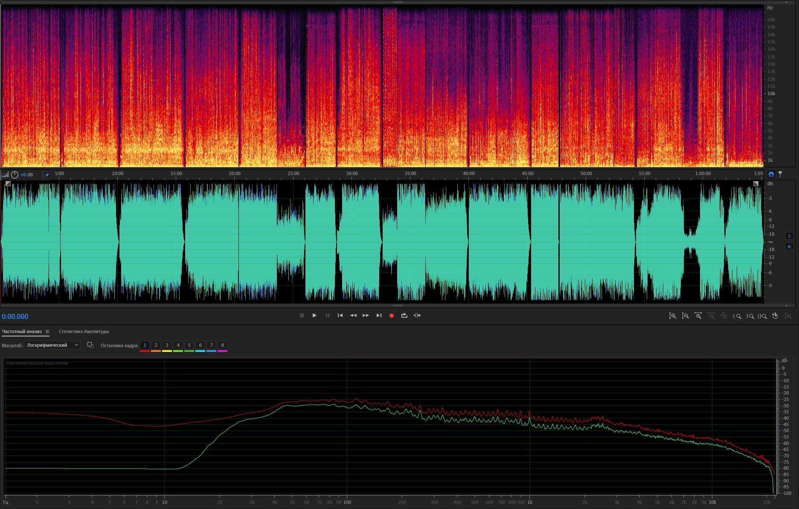Zoom in amplitude
Screen dimensions: 799x509
(672, 316)
